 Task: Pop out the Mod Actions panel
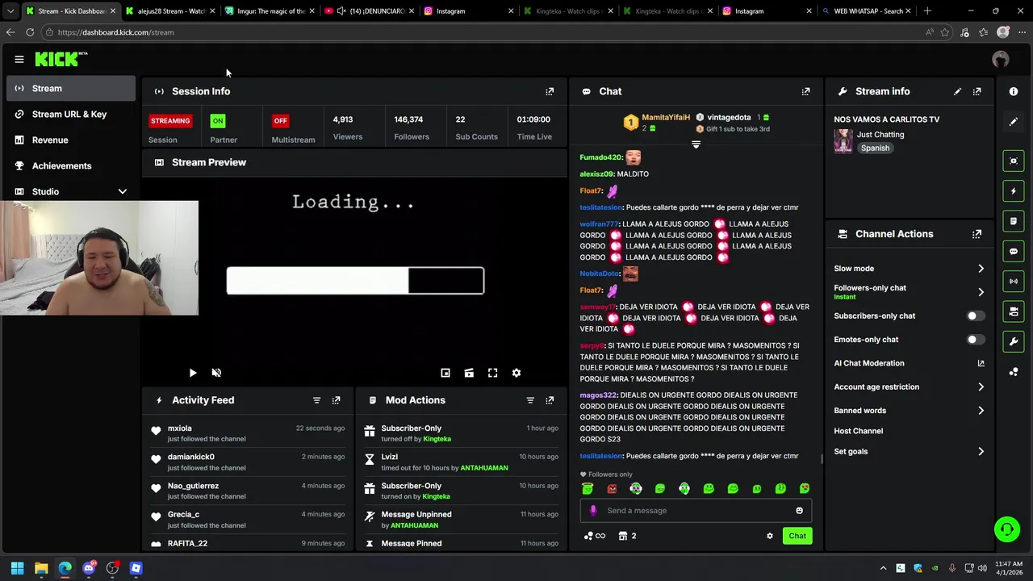click(x=550, y=400)
